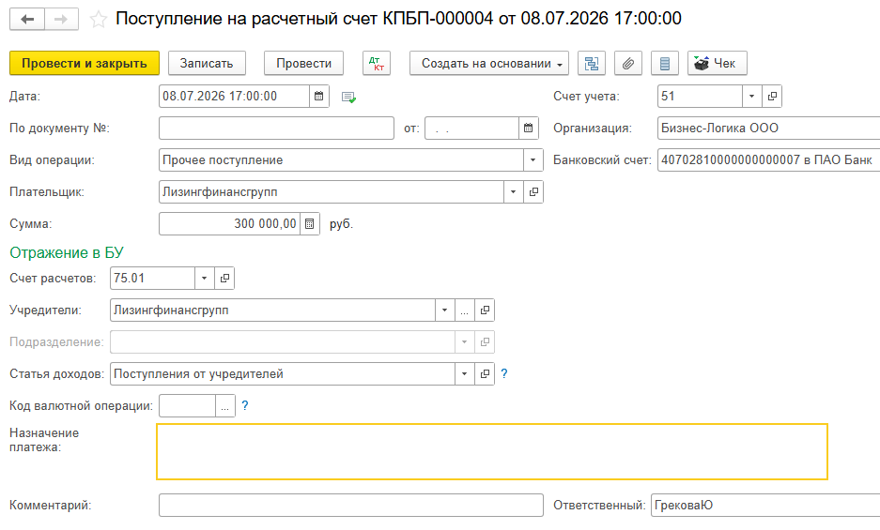This screenshot has height=530, width=880.
Task: Click the green-check document status icon near date
Action: (348, 97)
